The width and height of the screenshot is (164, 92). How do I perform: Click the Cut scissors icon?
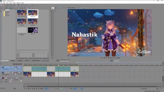[x=14, y=5]
